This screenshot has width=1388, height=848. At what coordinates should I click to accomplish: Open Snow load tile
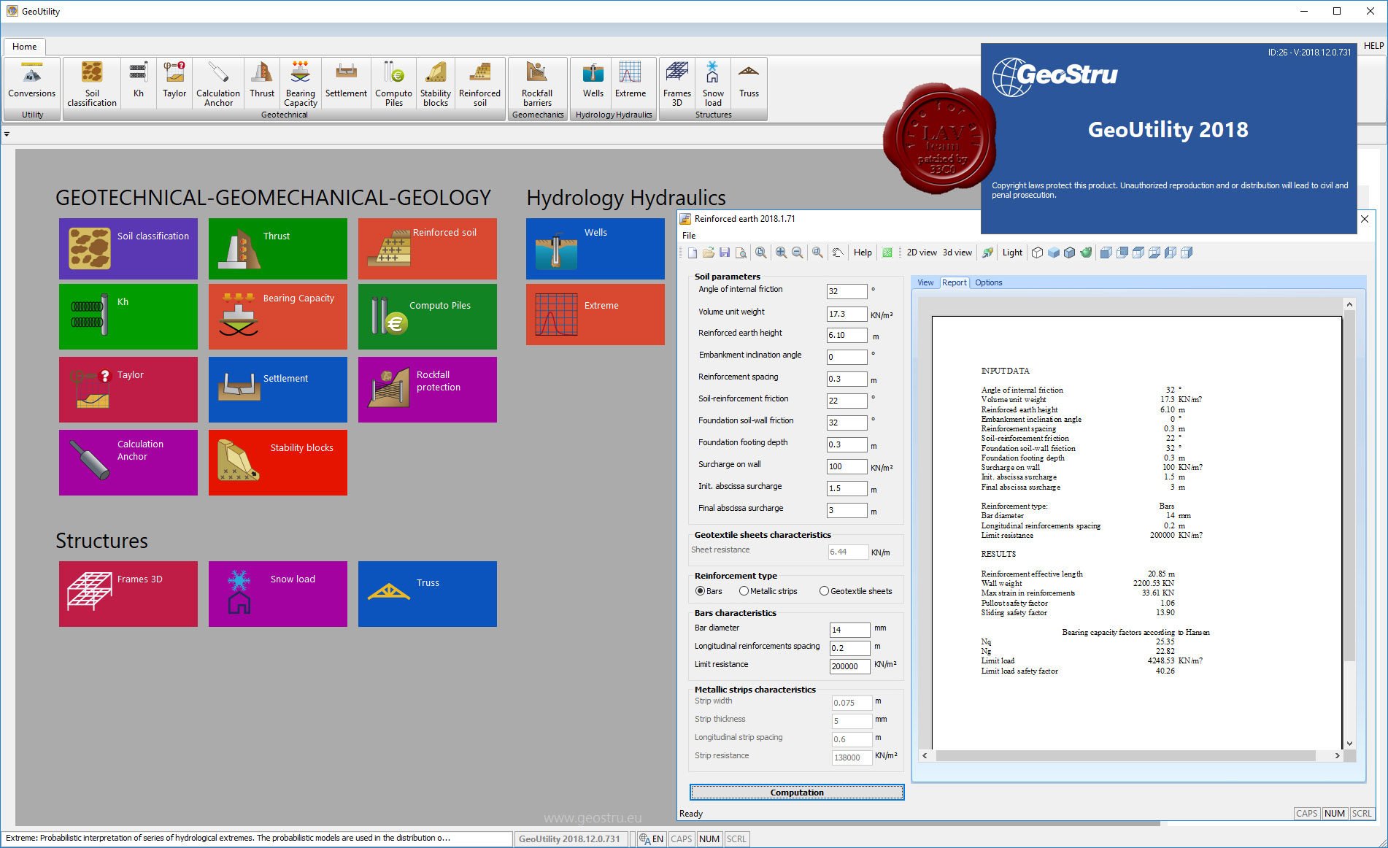click(278, 594)
